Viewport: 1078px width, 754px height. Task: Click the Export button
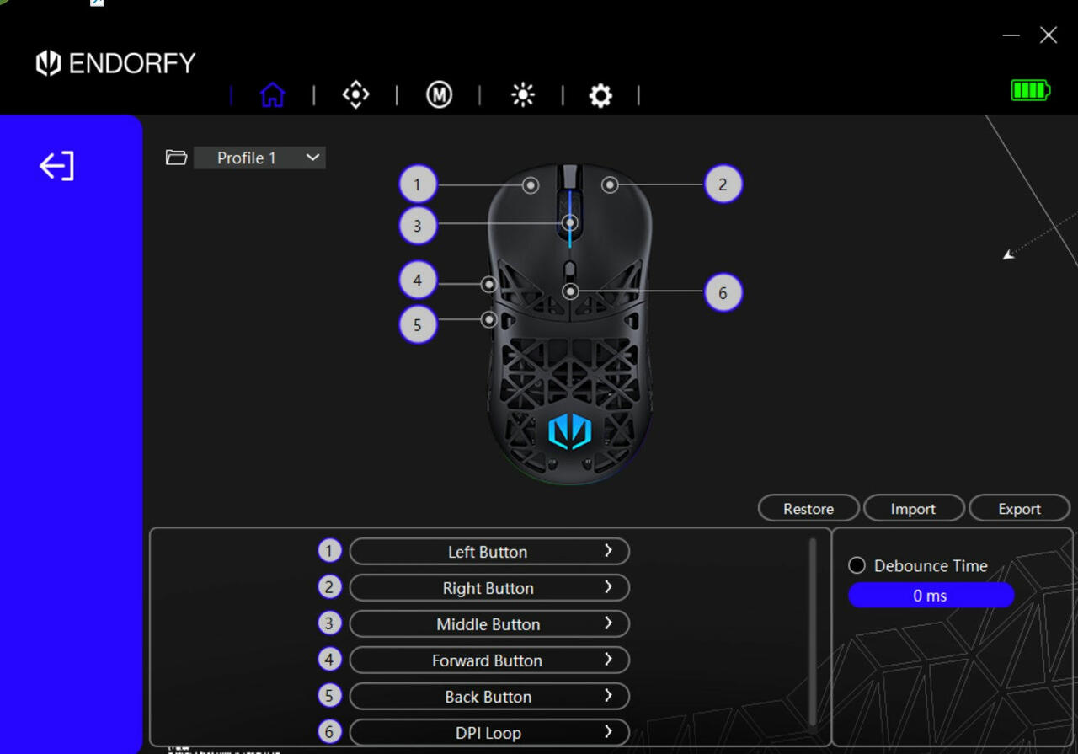pyautogui.click(x=1019, y=509)
